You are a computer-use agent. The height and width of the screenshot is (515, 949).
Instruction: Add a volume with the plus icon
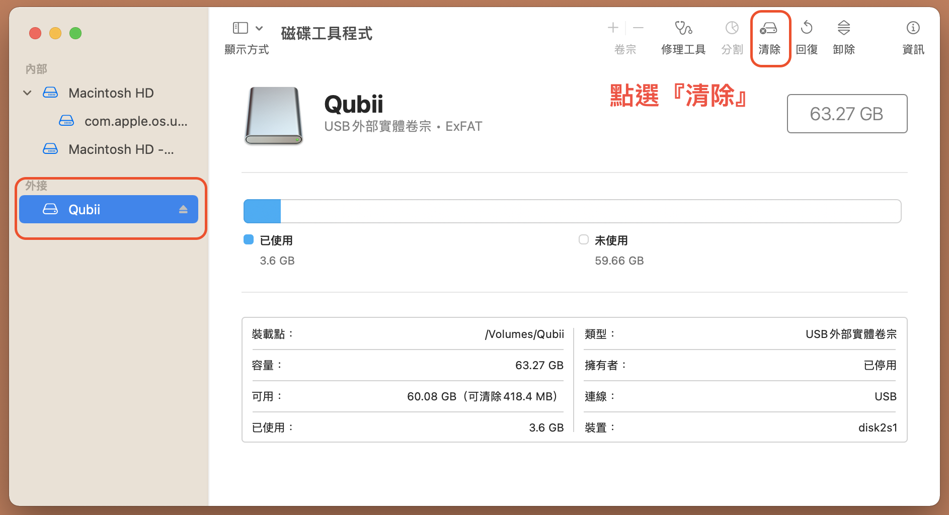(613, 28)
